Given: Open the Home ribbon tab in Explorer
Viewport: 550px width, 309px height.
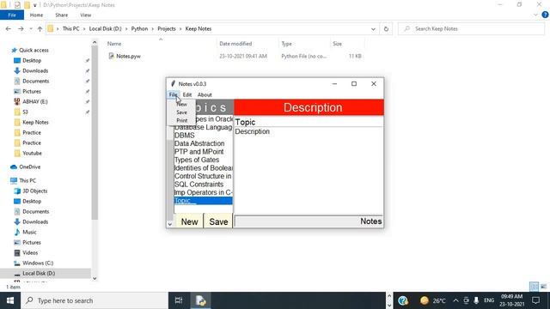Looking at the screenshot, I should tap(36, 15).
